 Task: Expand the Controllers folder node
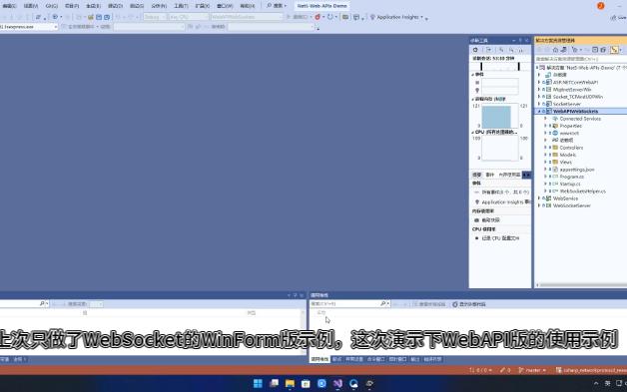pos(545,148)
